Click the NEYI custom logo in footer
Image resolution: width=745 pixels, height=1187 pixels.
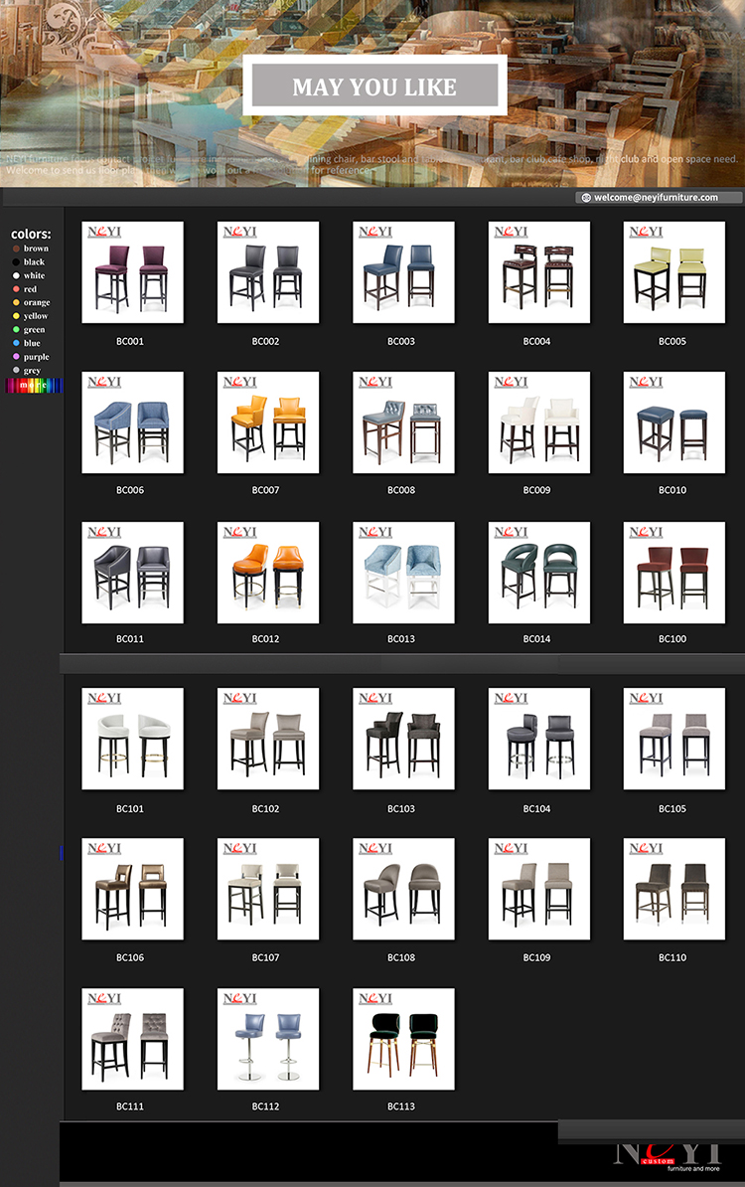(667, 1154)
